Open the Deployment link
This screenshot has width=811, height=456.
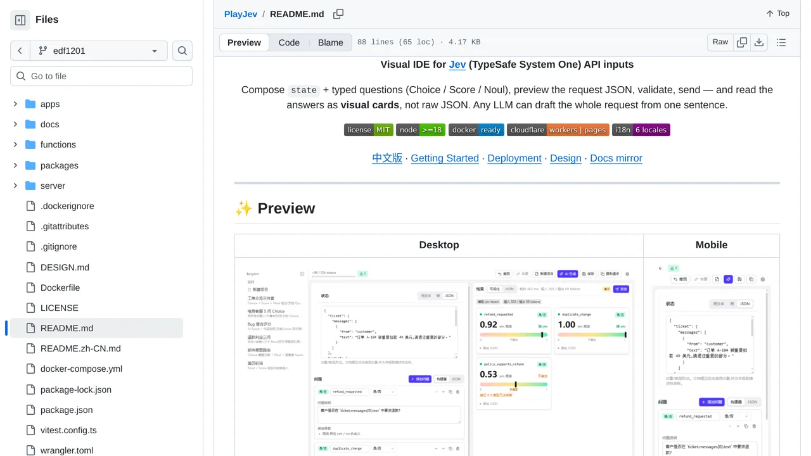click(514, 158)
